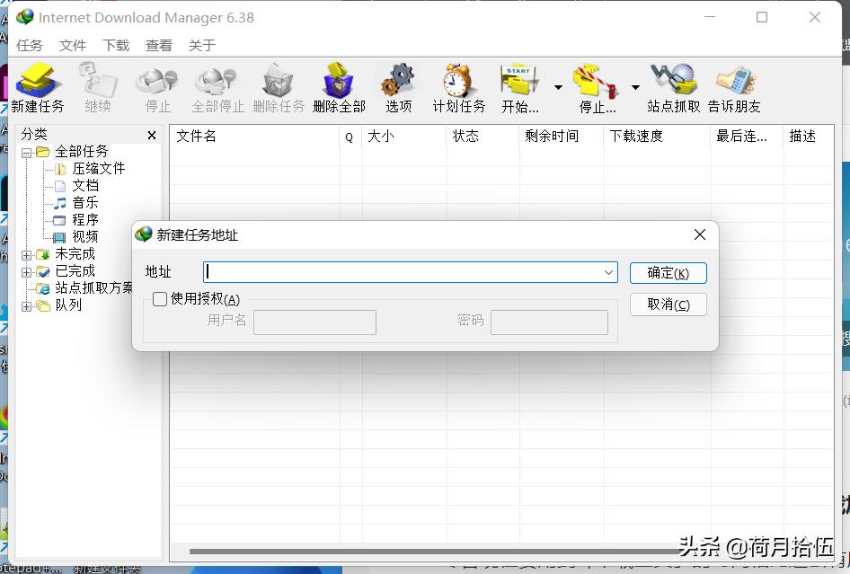Select 音乐 category in tree
The image size is (850, 574).
(x=85, y=203)
